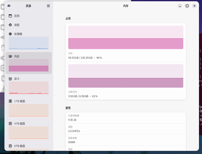Screen dimensions: 202x154
Task: Click the "交换空间" label
Action: [73, 92]
